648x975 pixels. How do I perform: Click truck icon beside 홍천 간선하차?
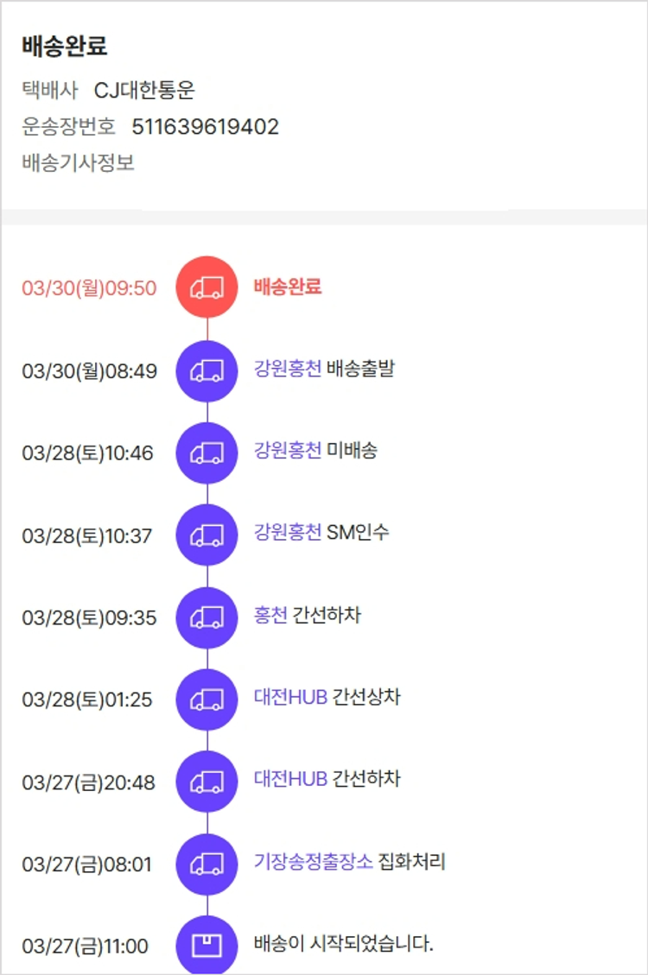click(206, 617)
